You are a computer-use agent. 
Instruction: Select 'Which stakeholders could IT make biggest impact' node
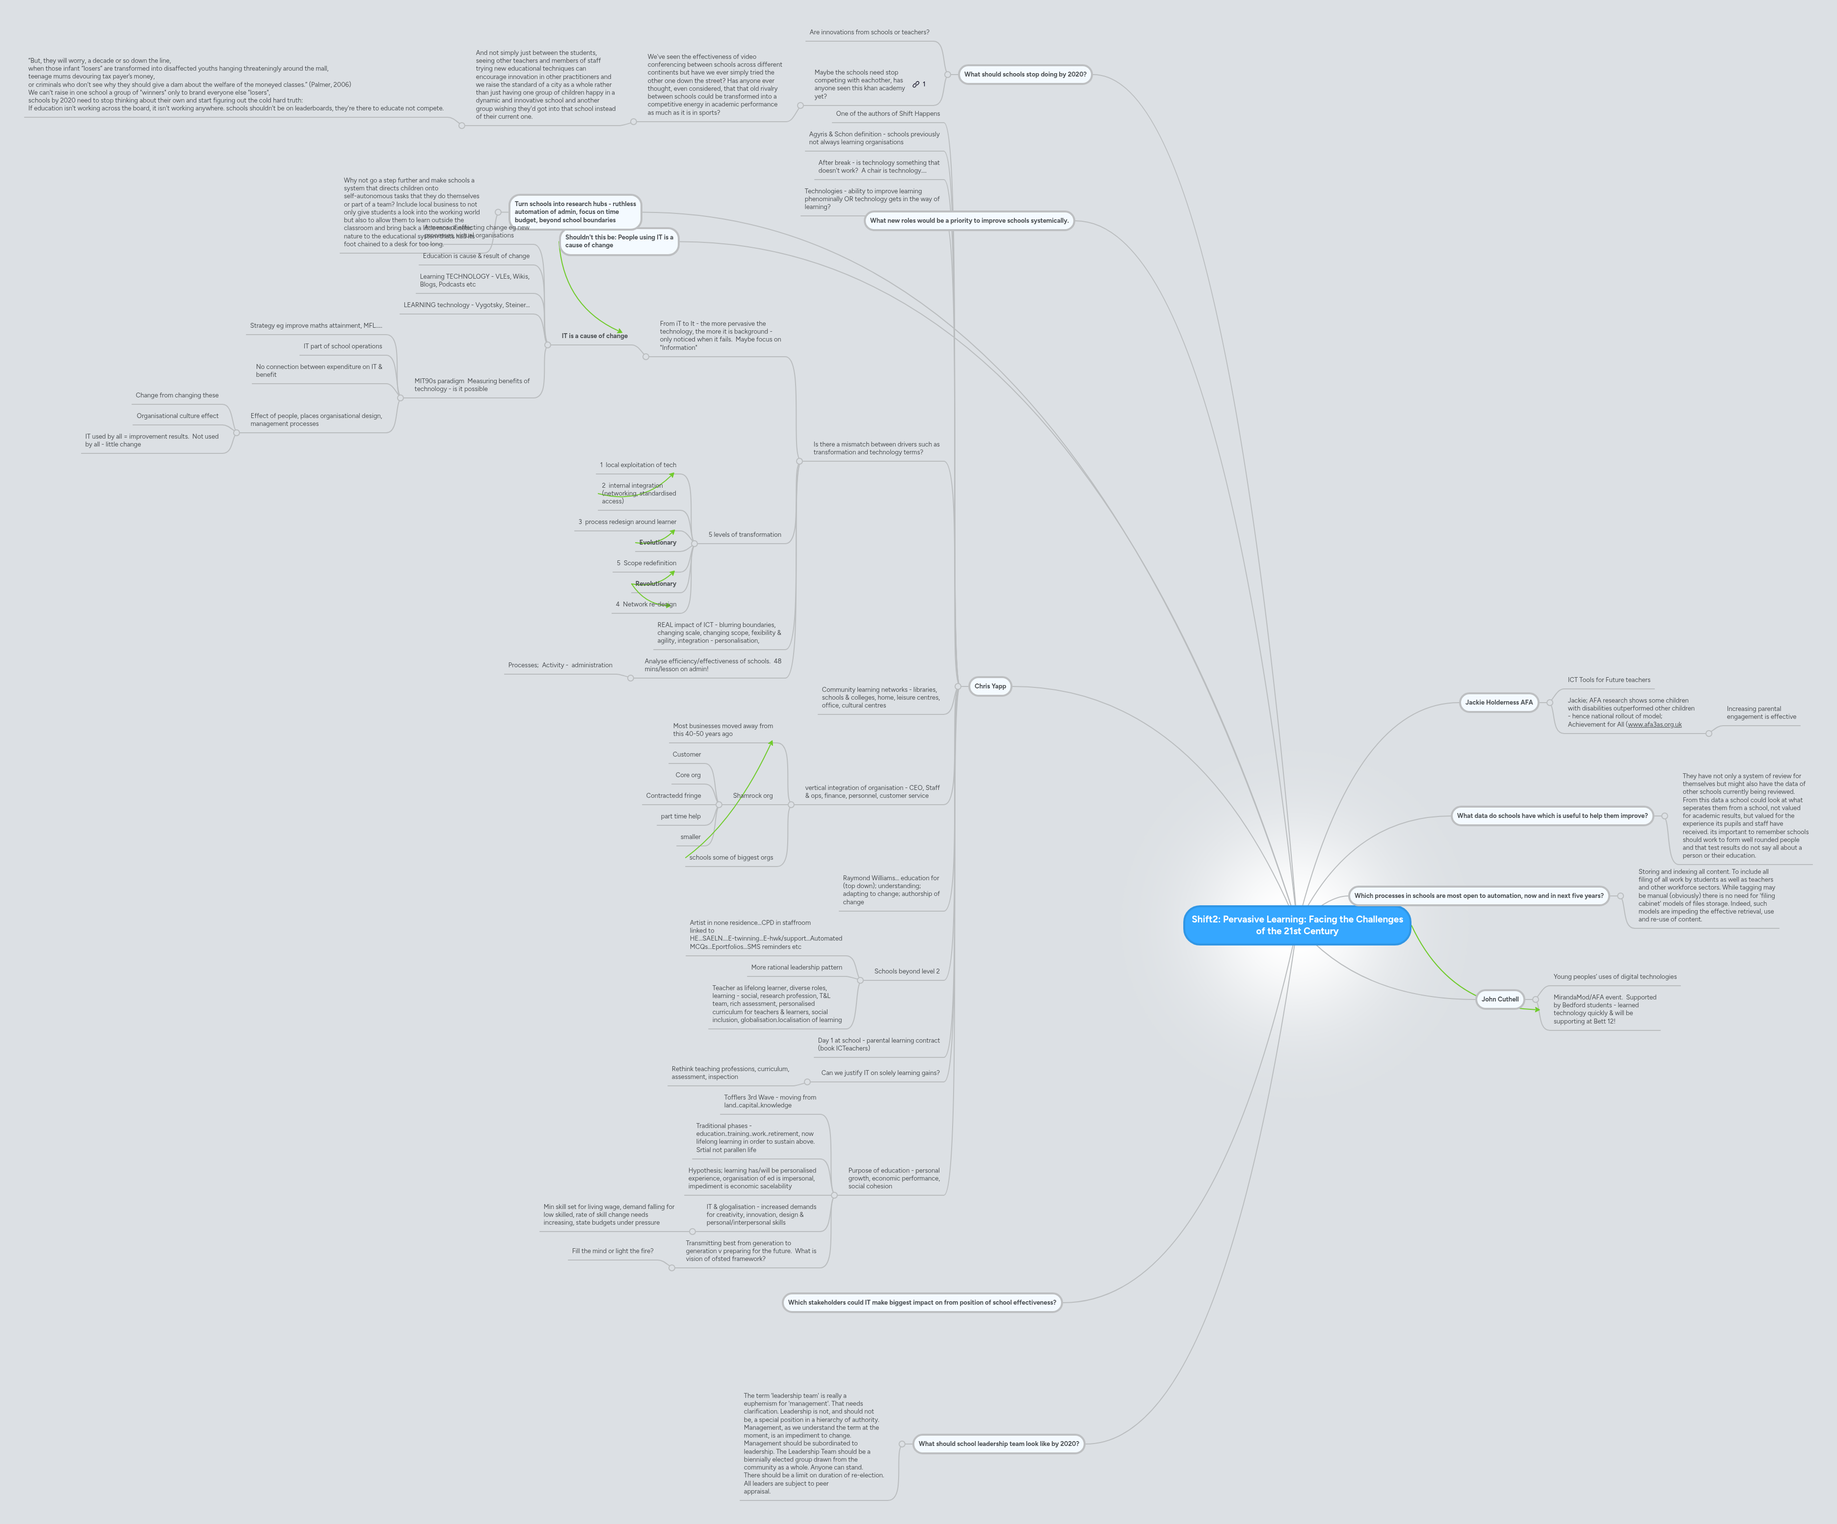pos(922,1303)
